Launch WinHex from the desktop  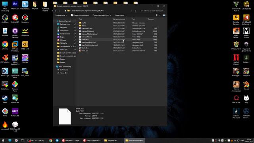click(x=25, y=59)
